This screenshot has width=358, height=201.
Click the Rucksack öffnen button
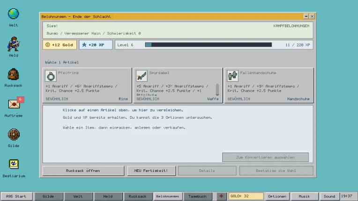(83, 171)
